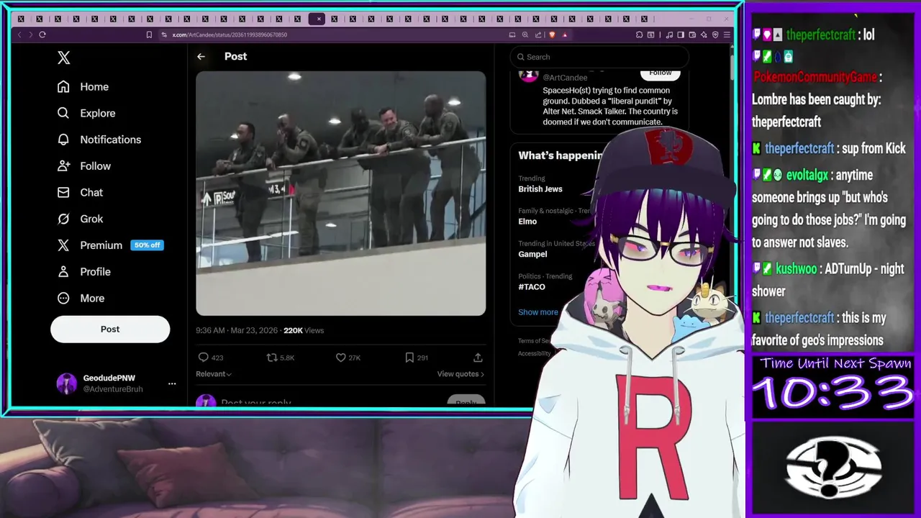The width and height of the screenshot is (921, 518).
Task: Open the Brave Shields lion icon
Action: click(x=552, y=35)
